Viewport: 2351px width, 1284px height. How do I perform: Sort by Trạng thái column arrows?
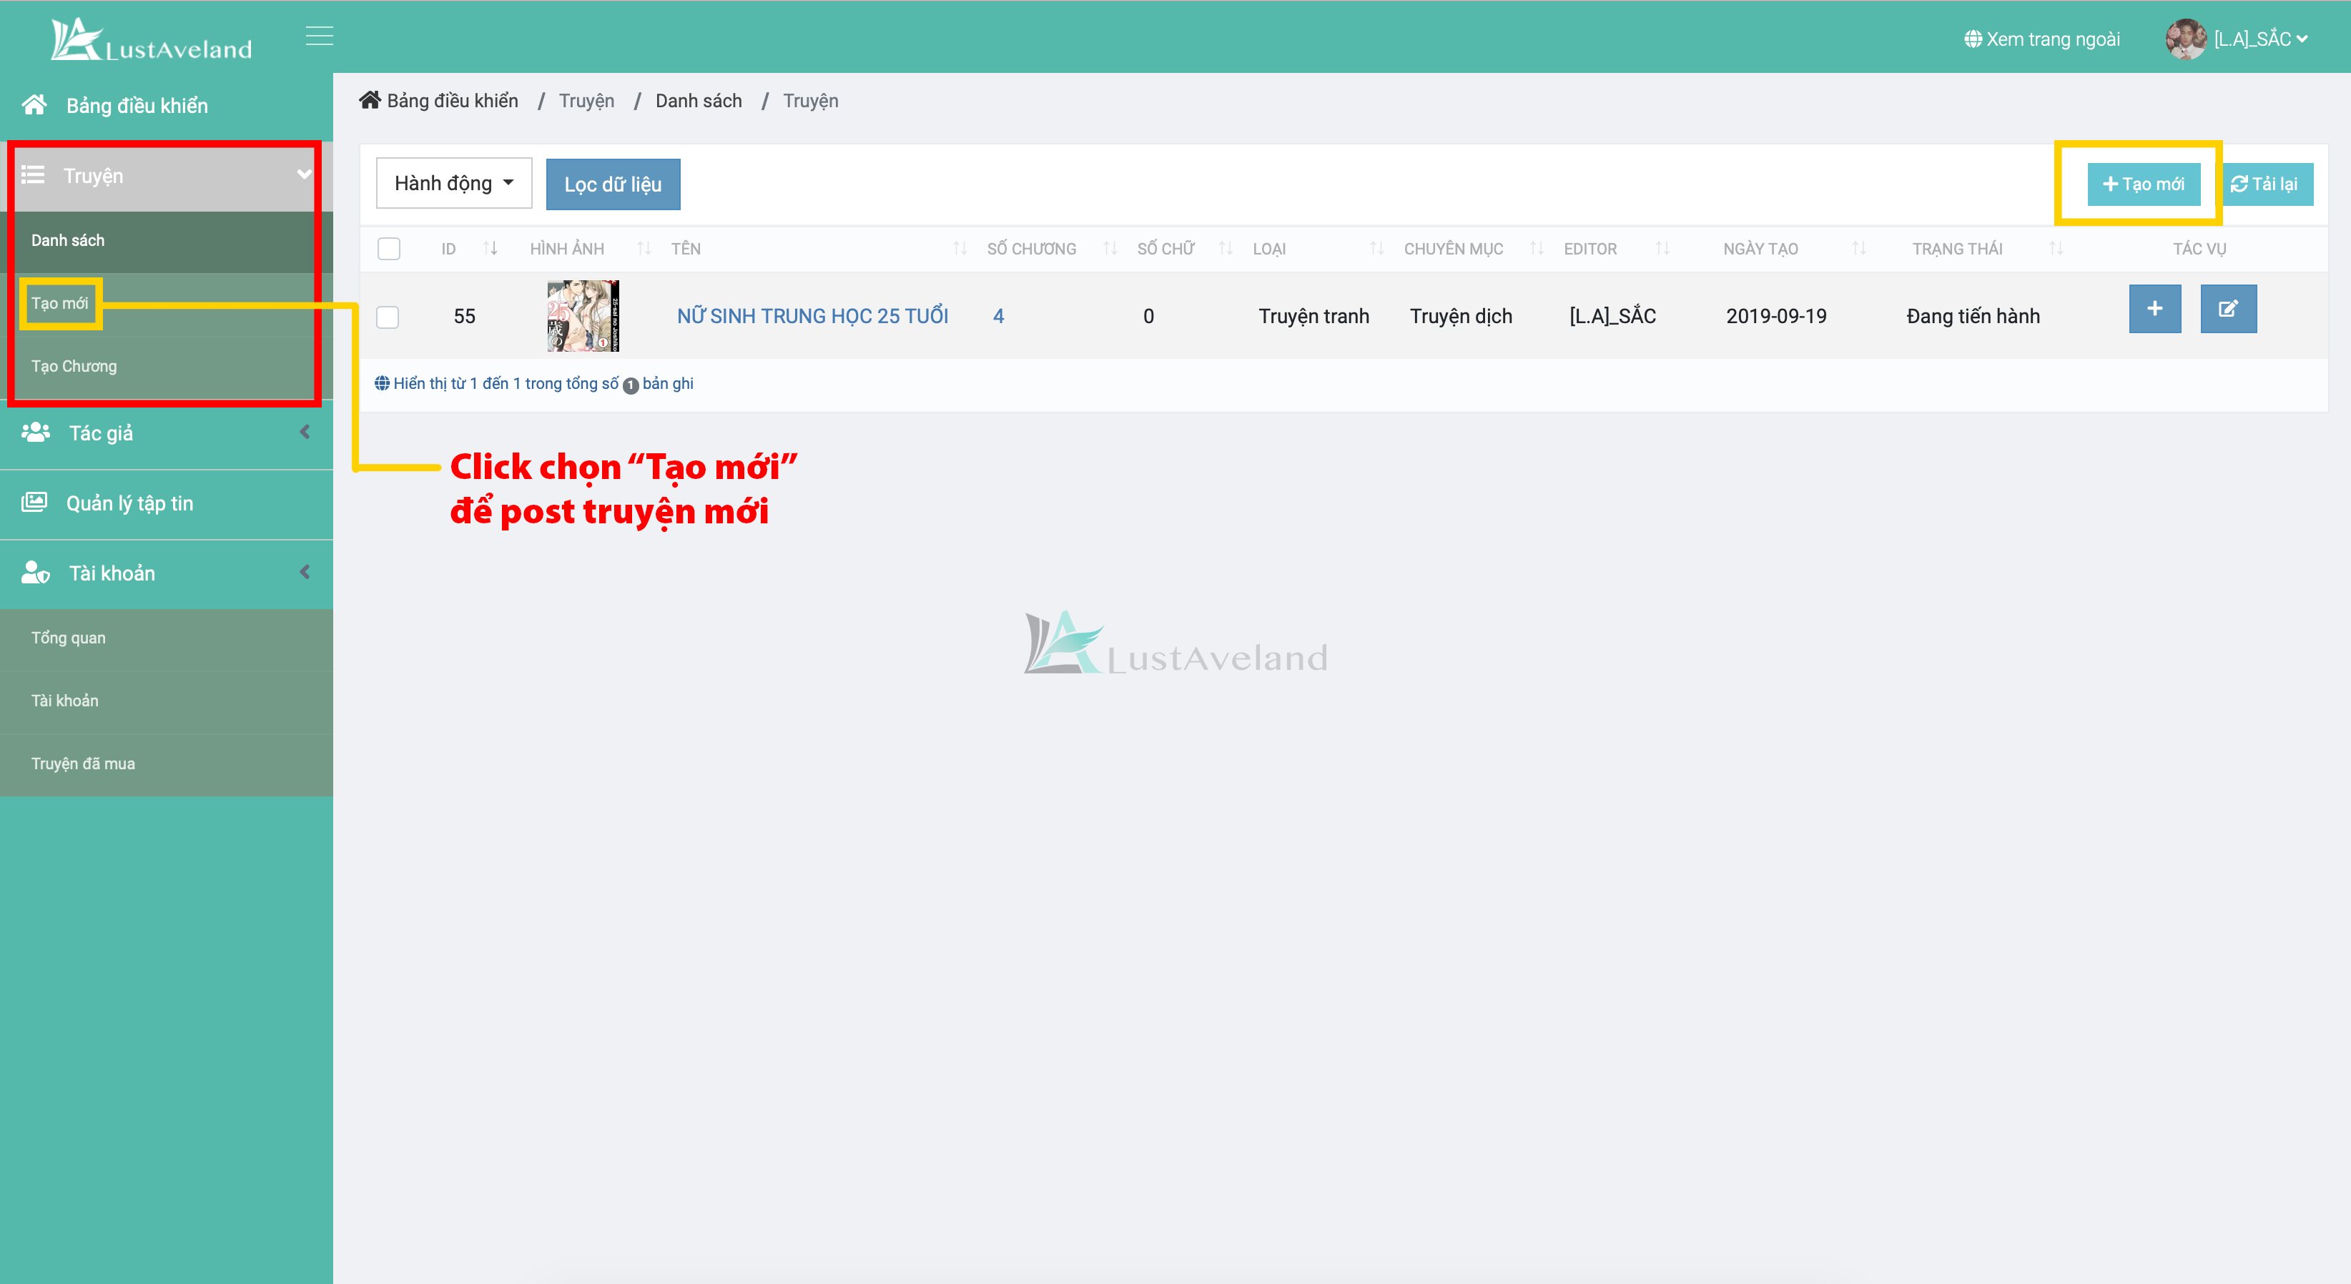coord(2055,248)
